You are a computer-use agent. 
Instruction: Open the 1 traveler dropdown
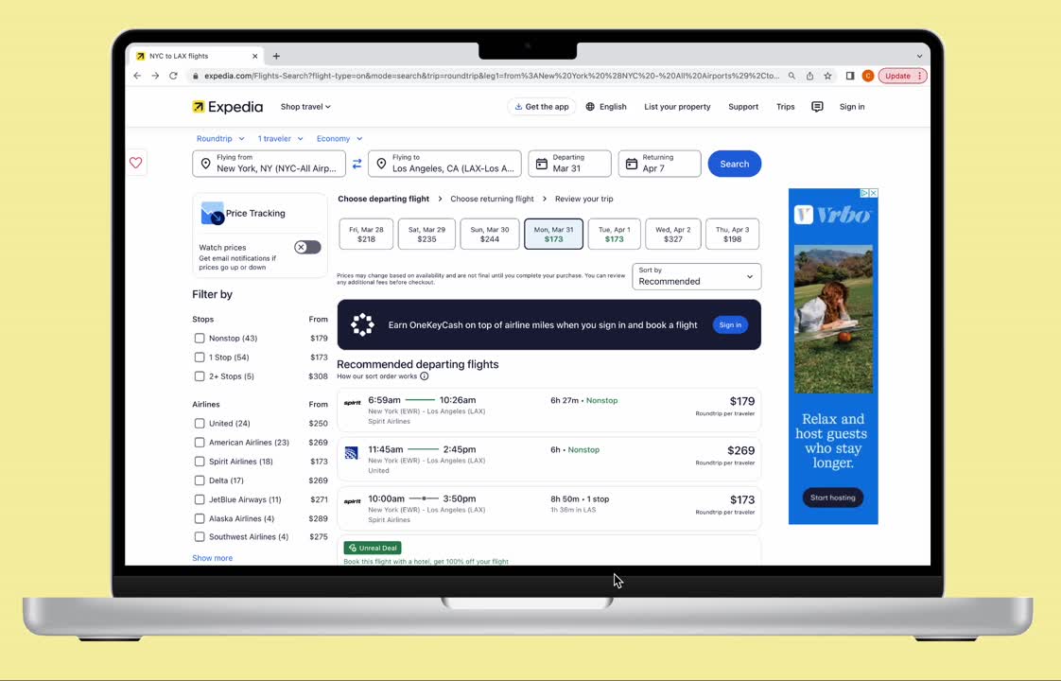click(x=280, y=139)
